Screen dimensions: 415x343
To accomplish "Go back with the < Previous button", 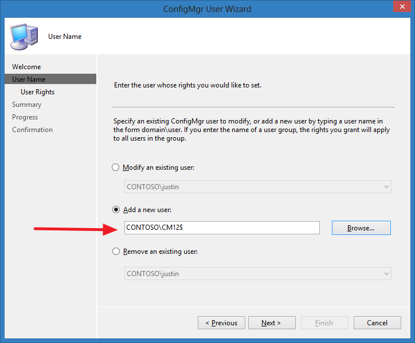I will (x=221, y=322).
